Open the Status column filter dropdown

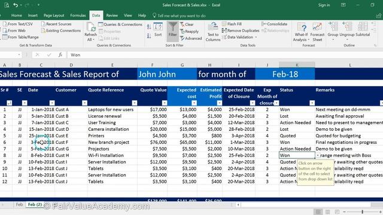point(312,103)
